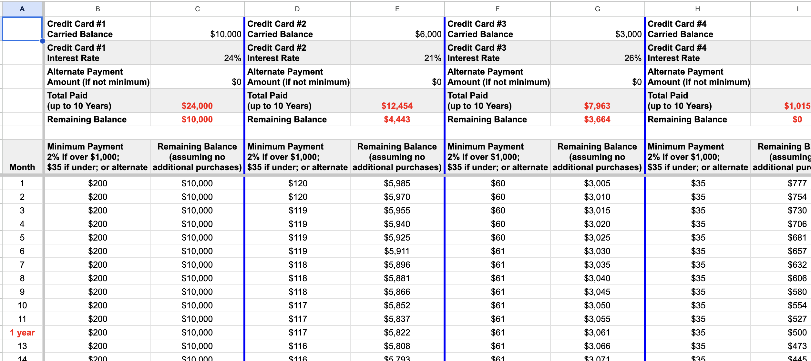Viewport: 811px width, 361px height.
Task: Select the $120 minimum payment in month 1
Action: tap(297, 183)
